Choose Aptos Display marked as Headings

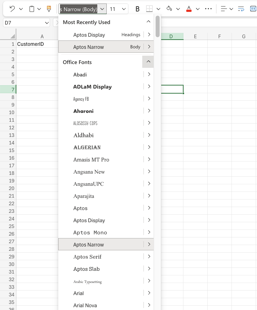89,35
